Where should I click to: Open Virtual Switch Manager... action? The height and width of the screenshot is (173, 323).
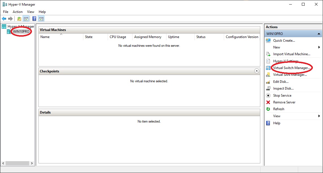coord(292,68)
